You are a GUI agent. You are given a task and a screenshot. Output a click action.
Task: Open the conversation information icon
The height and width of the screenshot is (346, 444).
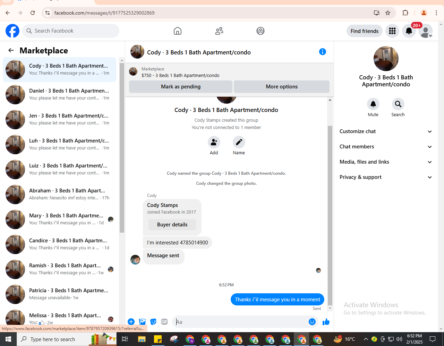(323, 52)
